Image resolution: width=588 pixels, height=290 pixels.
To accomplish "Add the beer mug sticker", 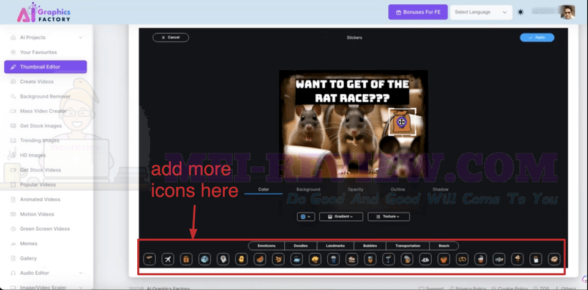I will pyautogui.click(x=407, y=259).
